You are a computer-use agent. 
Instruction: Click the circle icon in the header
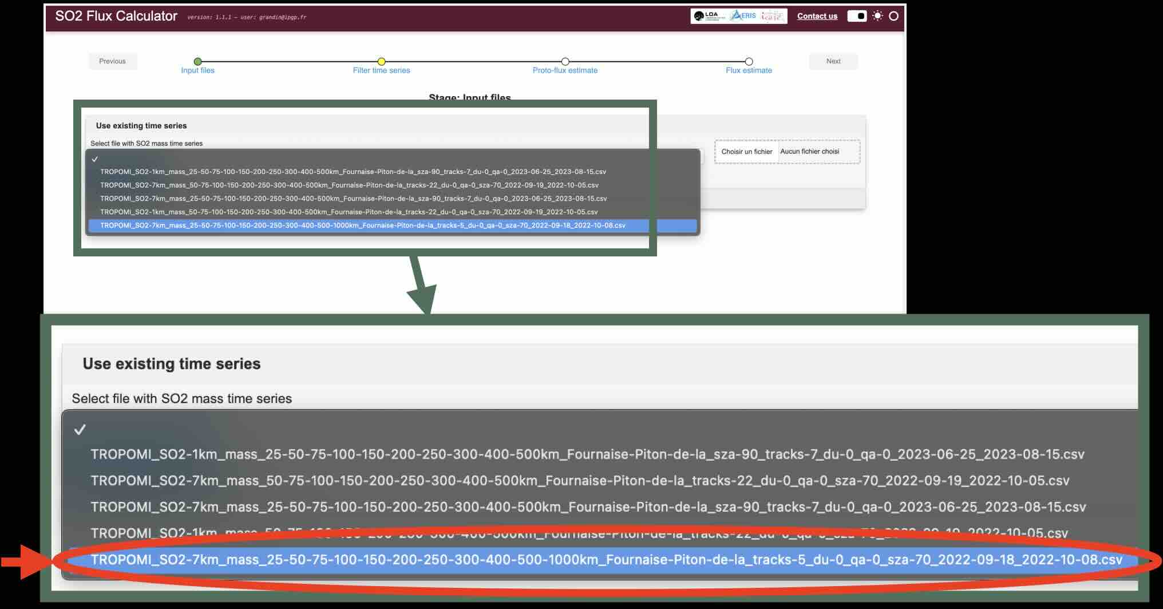pyautogui.click(x=893, y=16)
